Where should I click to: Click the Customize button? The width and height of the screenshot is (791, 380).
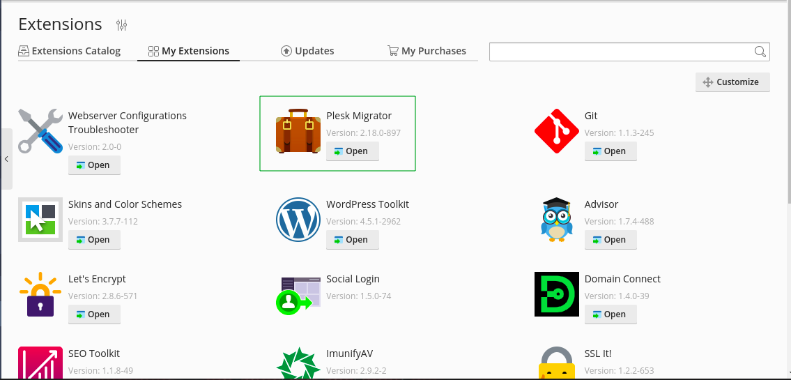coord(732,82)
